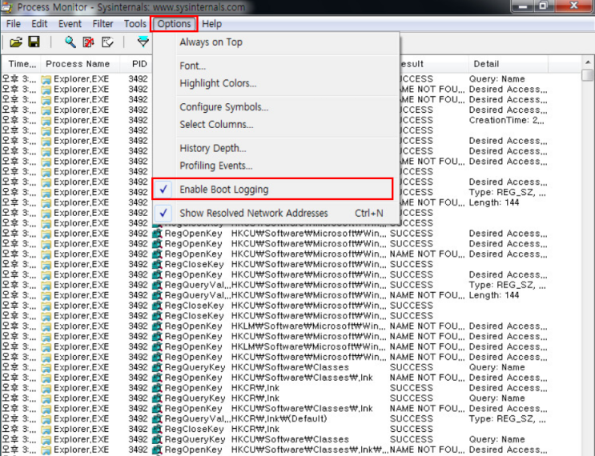The height and width of the screenshot is (456, 595).
Task: Click Explorer icon in RegQueryKey HKCR\.lnk row
Action: click(46, 398)
